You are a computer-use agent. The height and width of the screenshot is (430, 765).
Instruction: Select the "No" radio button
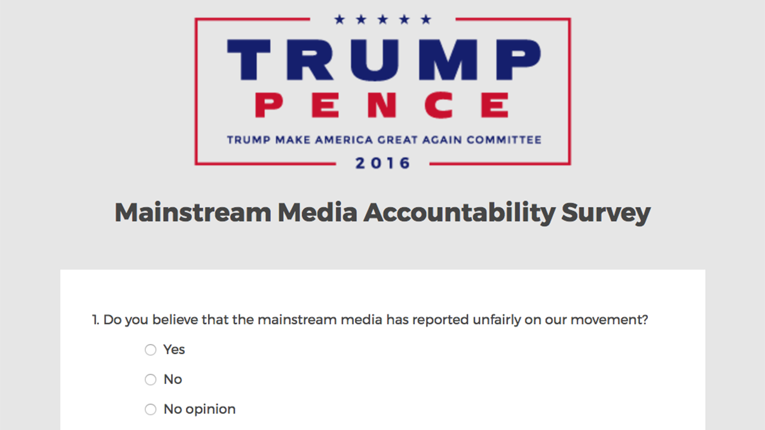pos(151,380)
